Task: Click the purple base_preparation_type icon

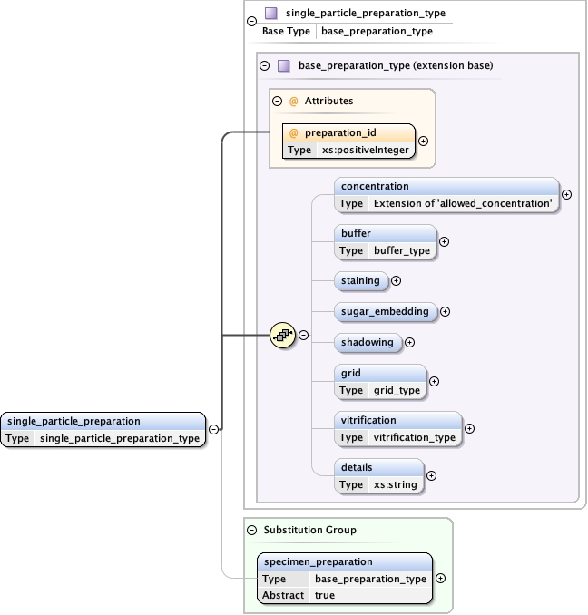Action: [283, 66]
